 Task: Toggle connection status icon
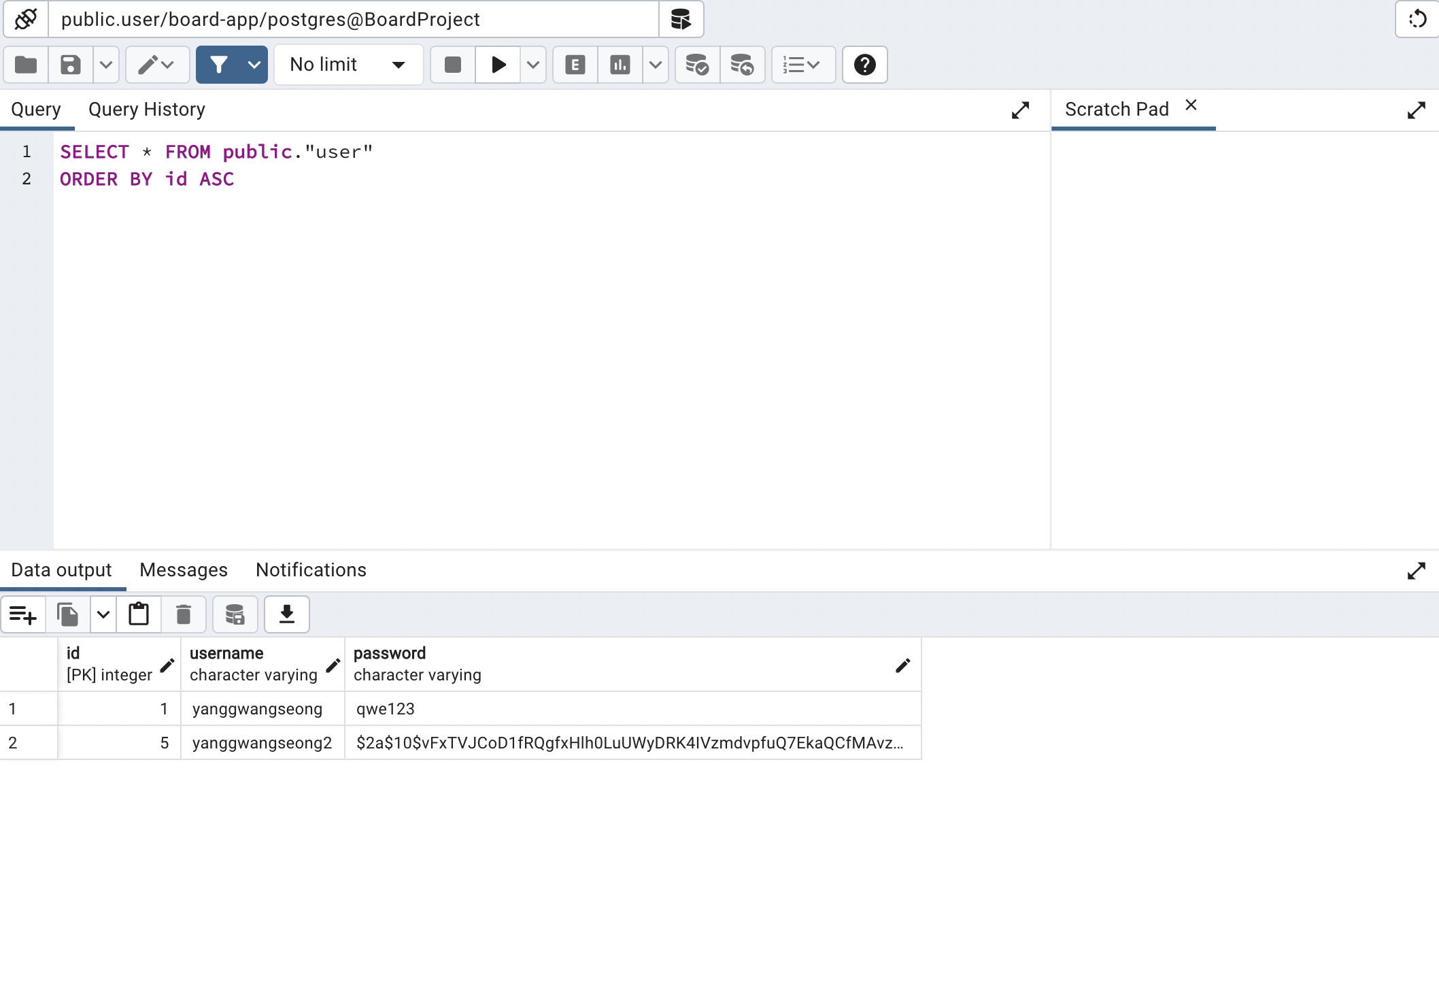coord(26,19)
